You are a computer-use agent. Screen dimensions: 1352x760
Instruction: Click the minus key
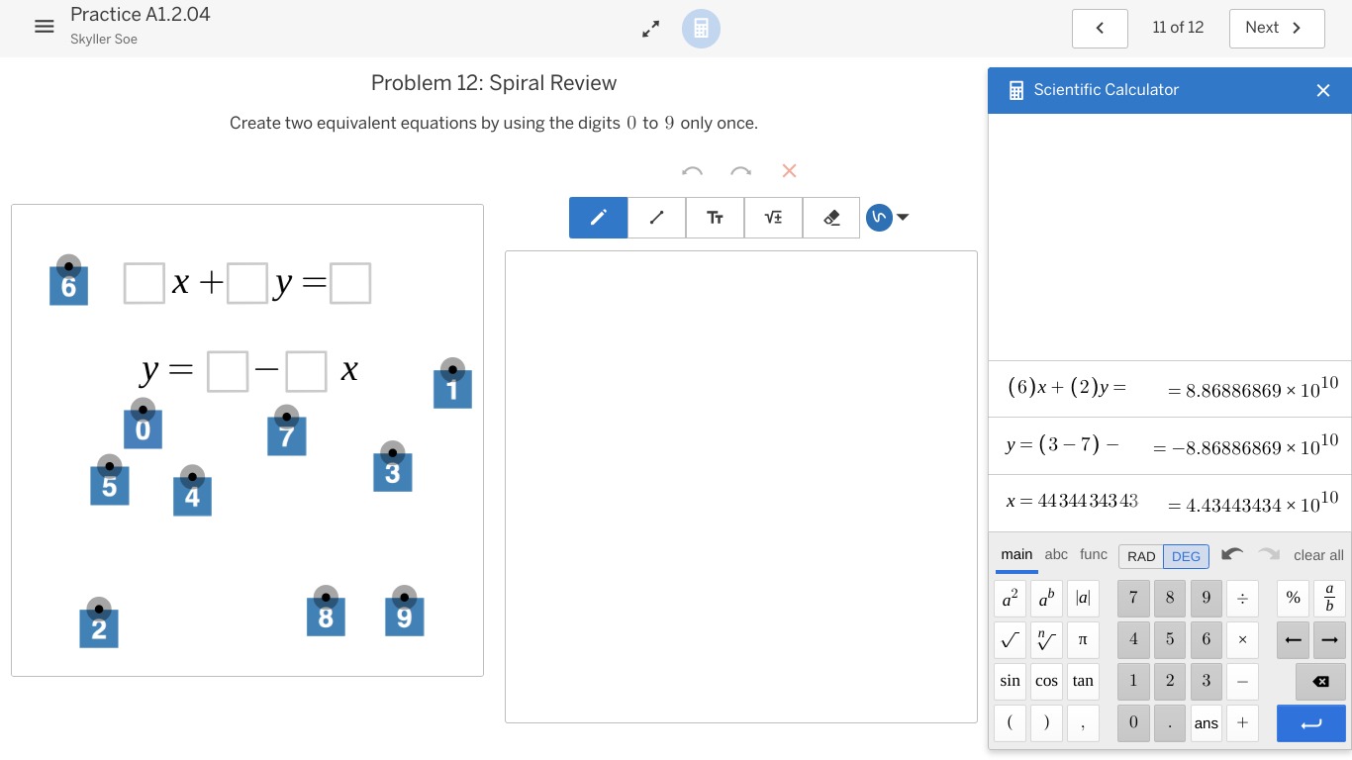(x=1242, y=681)
